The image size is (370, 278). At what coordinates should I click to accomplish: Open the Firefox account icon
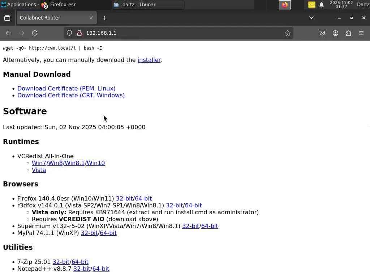coord(335,33)
